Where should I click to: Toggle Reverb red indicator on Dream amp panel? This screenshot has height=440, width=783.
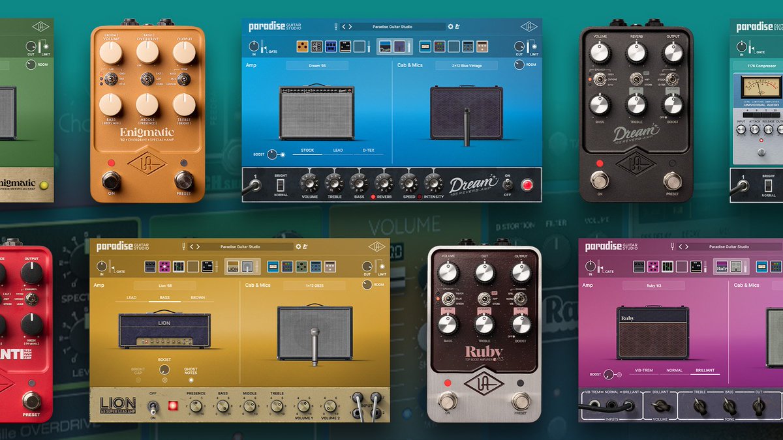[373, 196]
